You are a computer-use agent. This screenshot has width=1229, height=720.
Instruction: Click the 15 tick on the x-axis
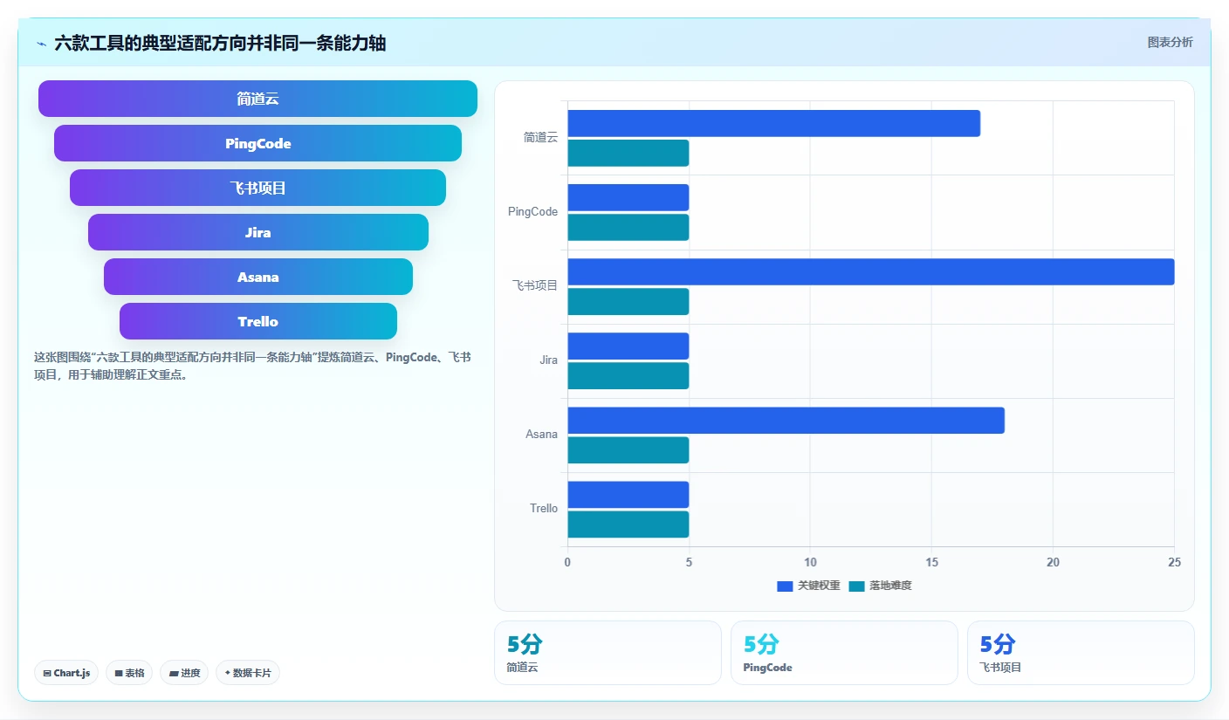point(931,562)
